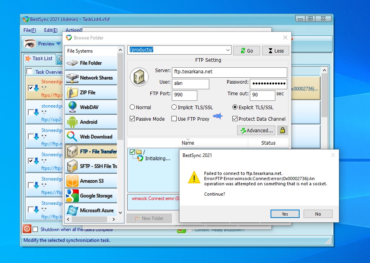Choose ZIP File file system
Screen dimensions: 370x263
[x=91, y=92]
